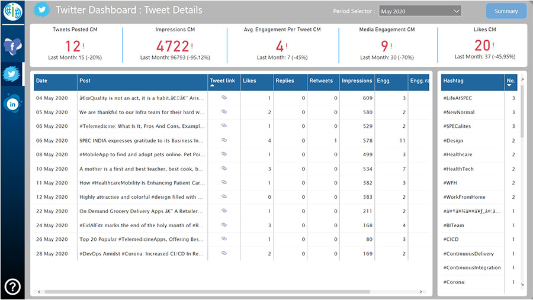Screen dimensions: 533x300
Task: Click the hashtag list vertical scrollbar
Action: click(522, 111)
